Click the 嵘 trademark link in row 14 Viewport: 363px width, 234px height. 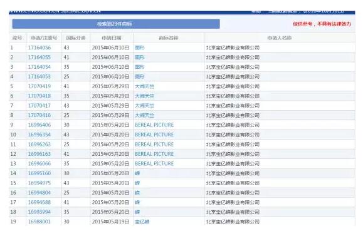[137, 173]
